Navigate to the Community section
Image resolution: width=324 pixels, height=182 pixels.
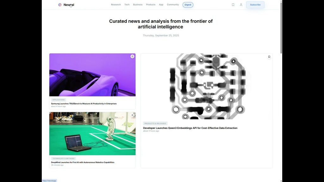pos(173,5)
